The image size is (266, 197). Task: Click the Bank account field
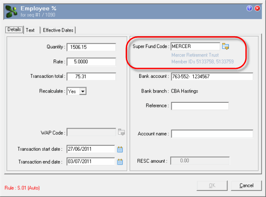coord(211,76)
